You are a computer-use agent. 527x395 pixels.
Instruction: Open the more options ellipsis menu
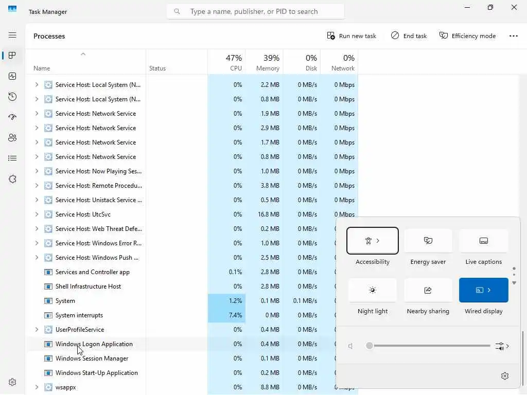(x=513, y=36)
